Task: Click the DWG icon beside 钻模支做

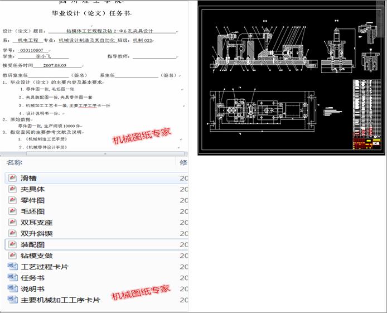Action: coord(12,256)
